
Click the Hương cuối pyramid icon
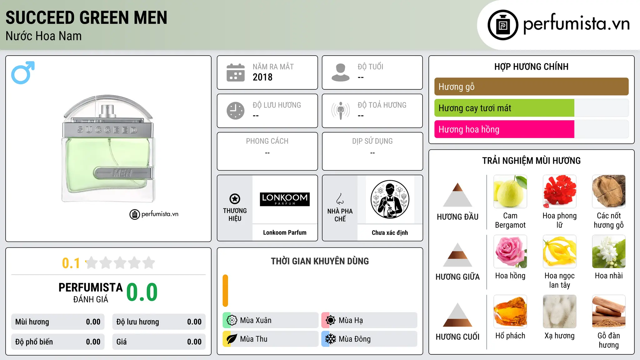click(x=457, y=315)
